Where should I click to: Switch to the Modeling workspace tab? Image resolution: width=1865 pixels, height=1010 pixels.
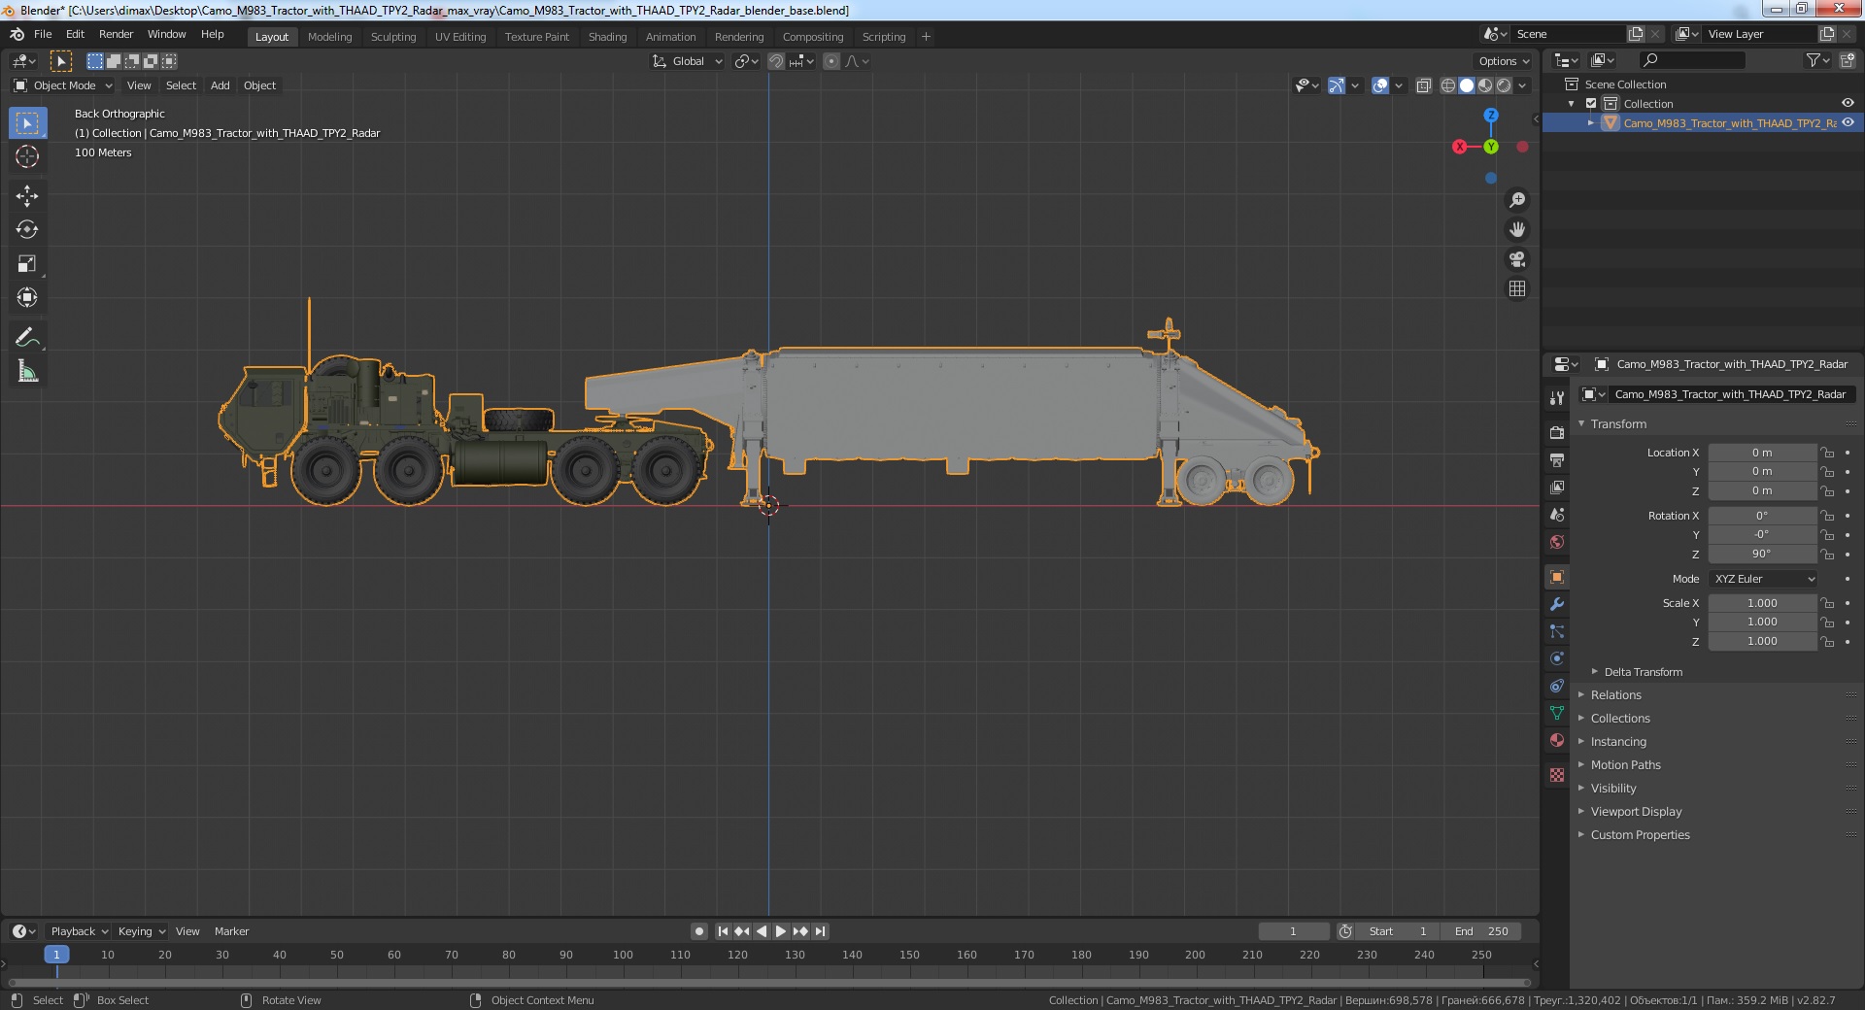pyautogui.click(x=329, y=37)
